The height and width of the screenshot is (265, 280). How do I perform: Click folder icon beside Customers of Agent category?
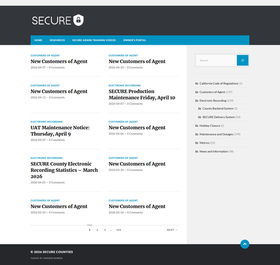point(197,92)
